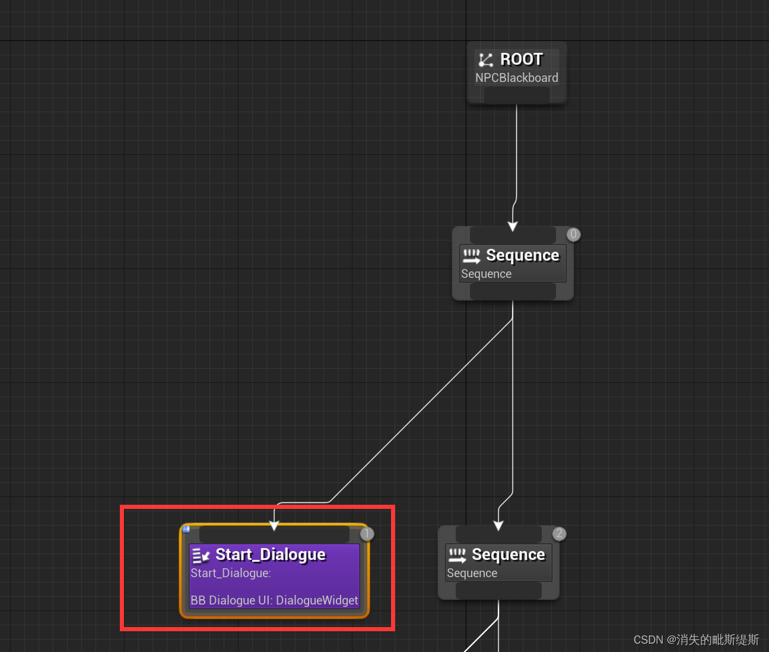
Task: Click the bottom output pin of Sequence 2
Action: click(498, 590)
